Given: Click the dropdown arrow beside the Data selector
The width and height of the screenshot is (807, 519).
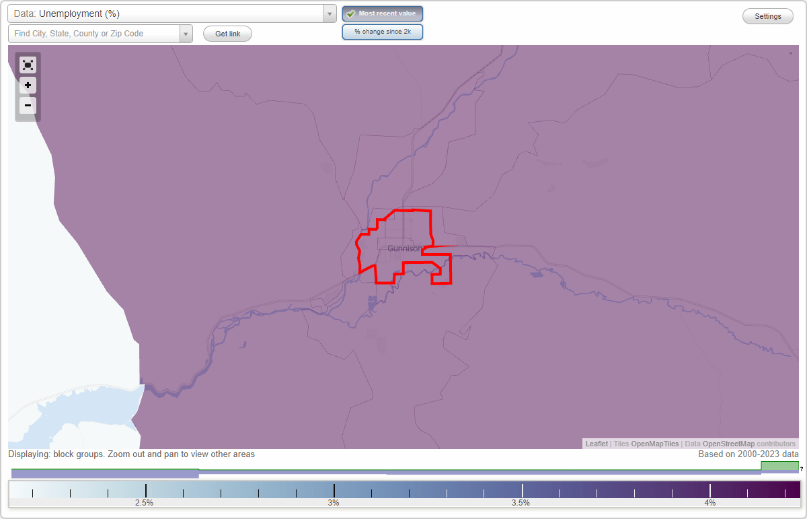Looking at the screenshot, I should coord(329,13).
